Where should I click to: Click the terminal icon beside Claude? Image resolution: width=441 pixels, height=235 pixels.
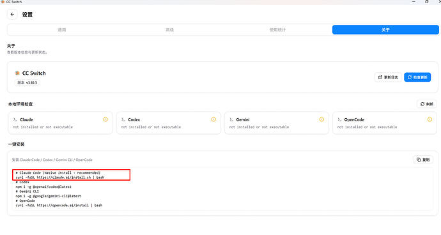point(15,119)
